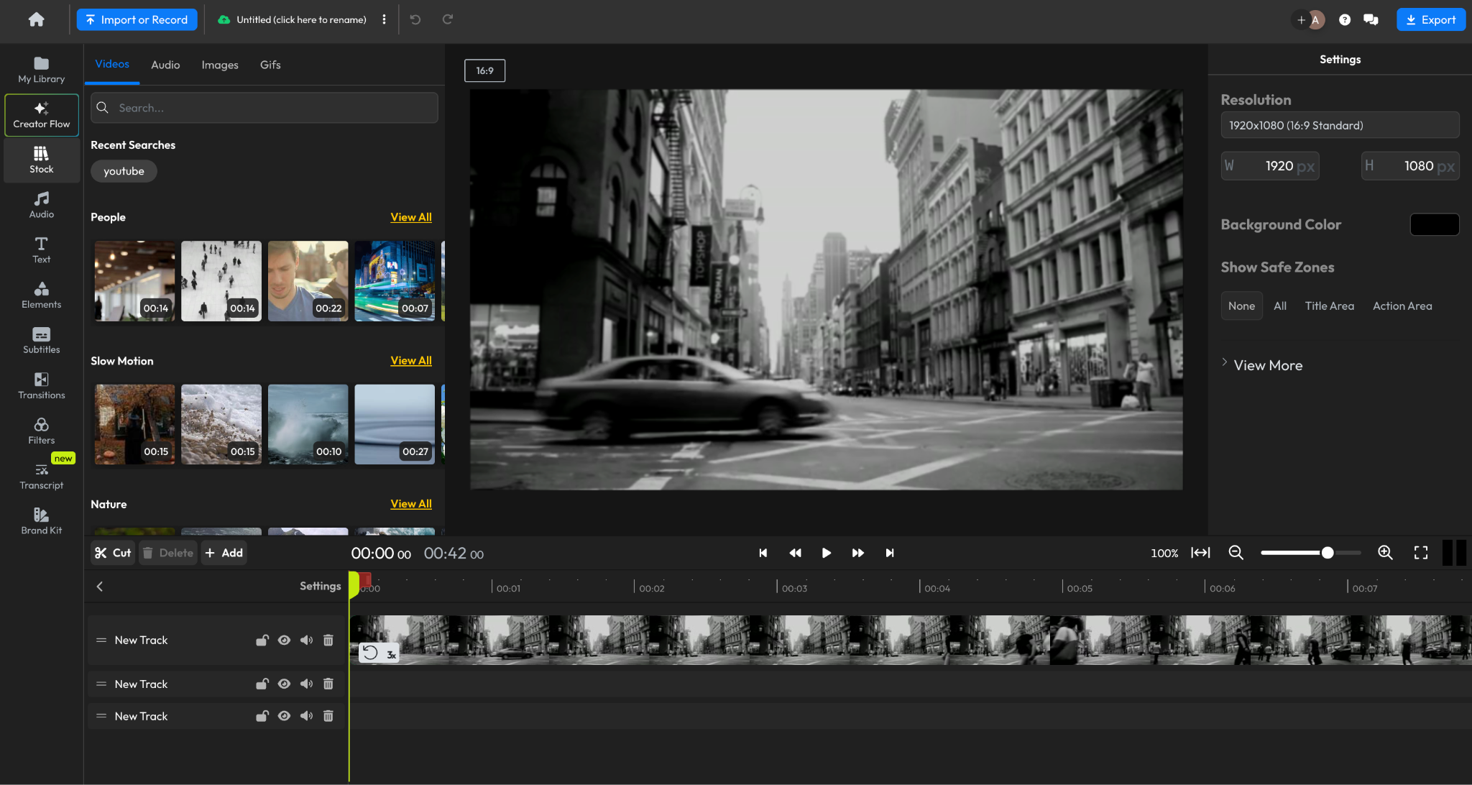This screenshot has width=1472, height=785.
Task: Open the Subtitles panel
Action: pyautogui.click(x=41, y=340)
